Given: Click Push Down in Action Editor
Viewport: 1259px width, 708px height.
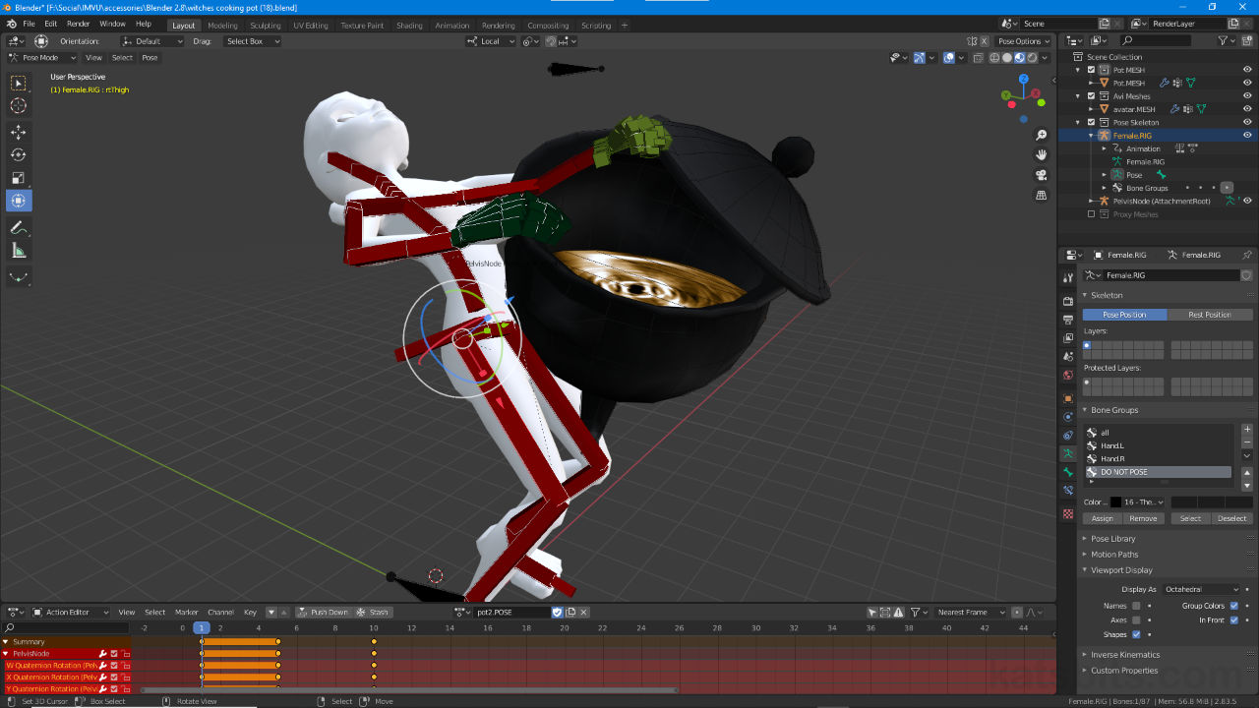Looking at the screenshot, I should point(324,612).
